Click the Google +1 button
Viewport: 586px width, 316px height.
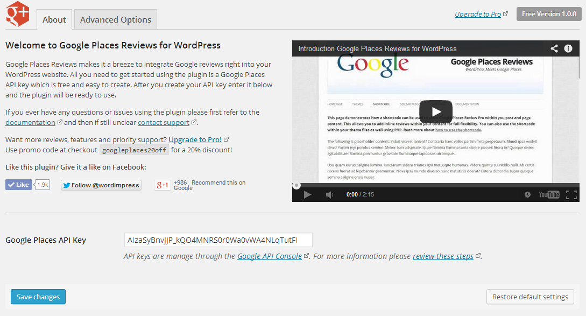[x=162, y=185]
